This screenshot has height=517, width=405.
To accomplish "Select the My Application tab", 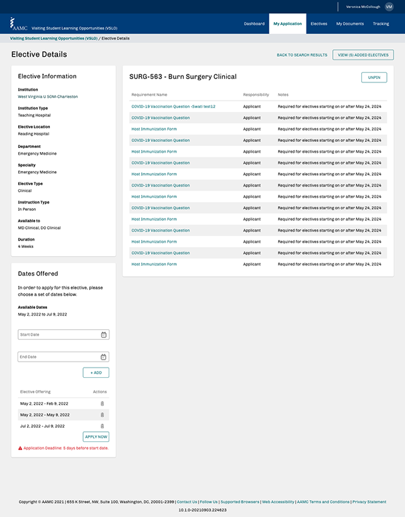I will point(288,24).
